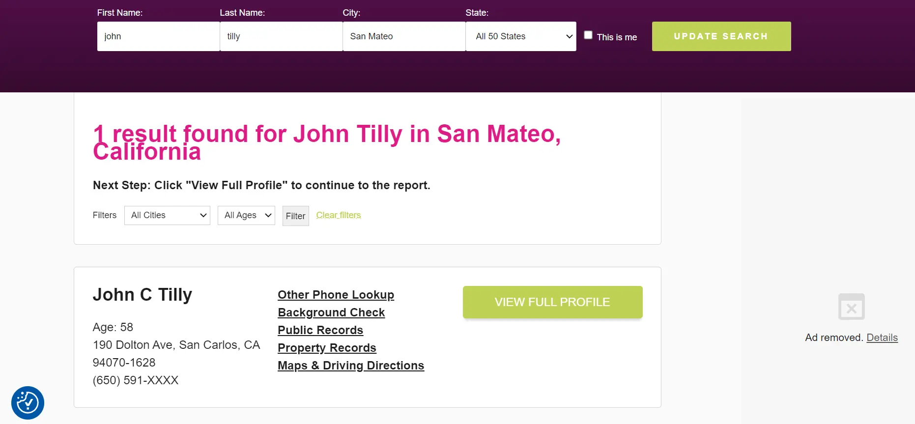
Task: Open the State dropdown
Action: tap(520, 36)
